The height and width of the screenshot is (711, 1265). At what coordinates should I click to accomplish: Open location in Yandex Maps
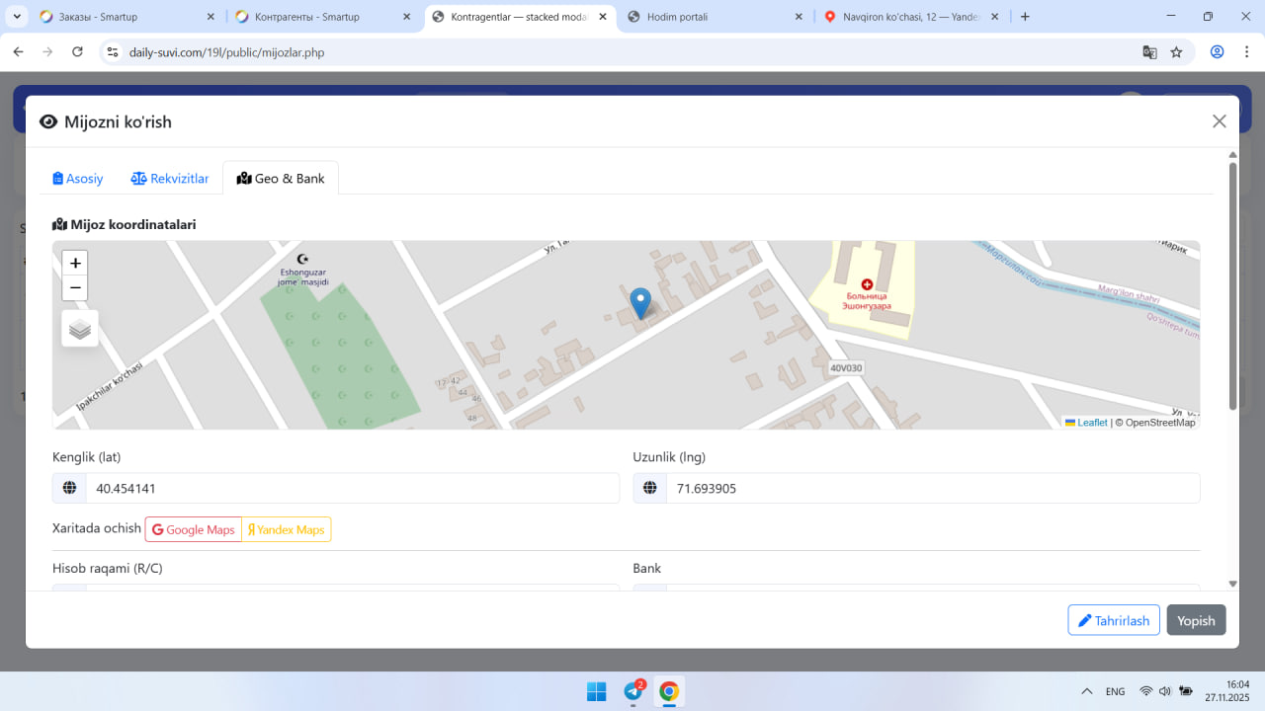coord(287,530)
